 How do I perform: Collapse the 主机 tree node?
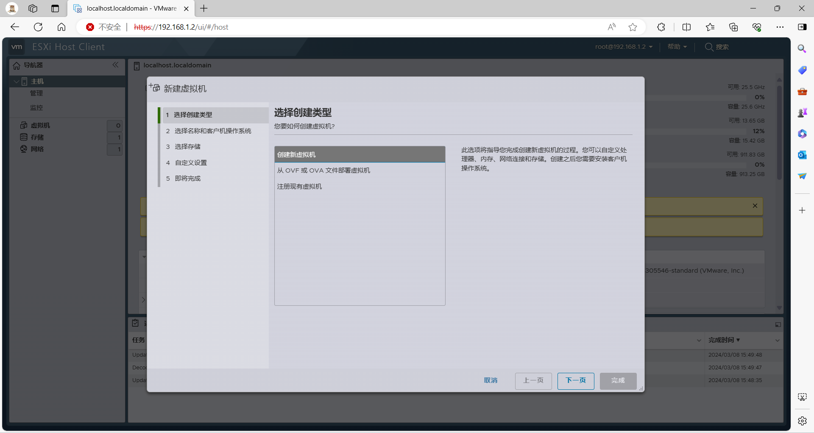pos(16,81)
